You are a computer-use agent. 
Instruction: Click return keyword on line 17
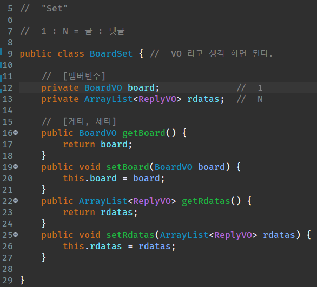79,145
